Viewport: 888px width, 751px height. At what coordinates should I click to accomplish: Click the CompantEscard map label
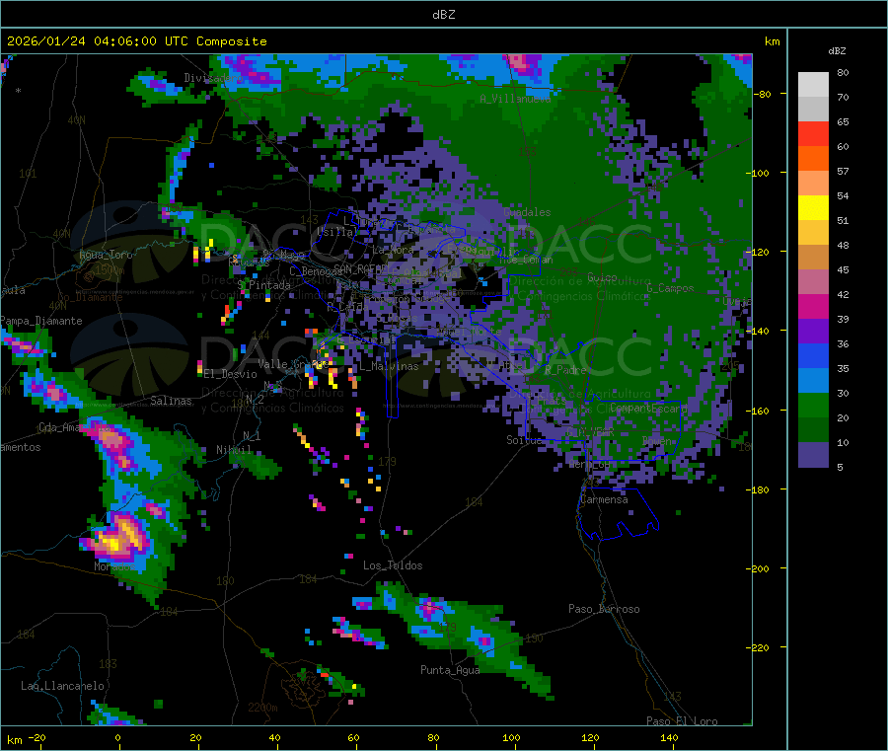(648, 408)
